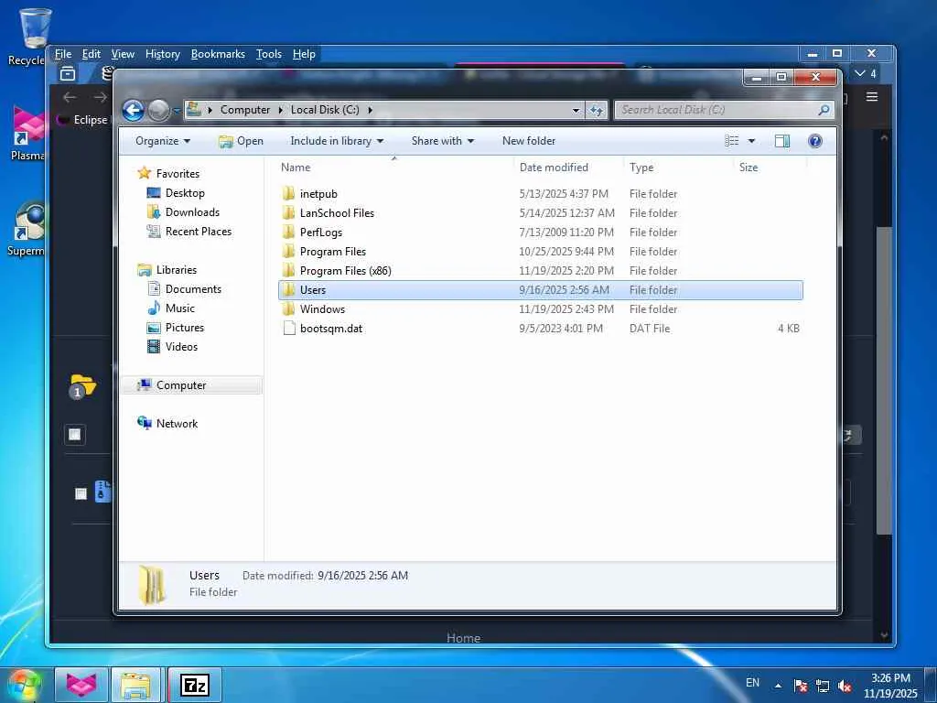Expand arrow after Local Disk (C:)

(371, 110)
